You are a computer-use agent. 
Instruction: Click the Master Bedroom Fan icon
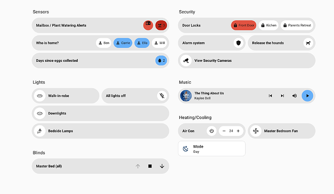pos(256,131)
